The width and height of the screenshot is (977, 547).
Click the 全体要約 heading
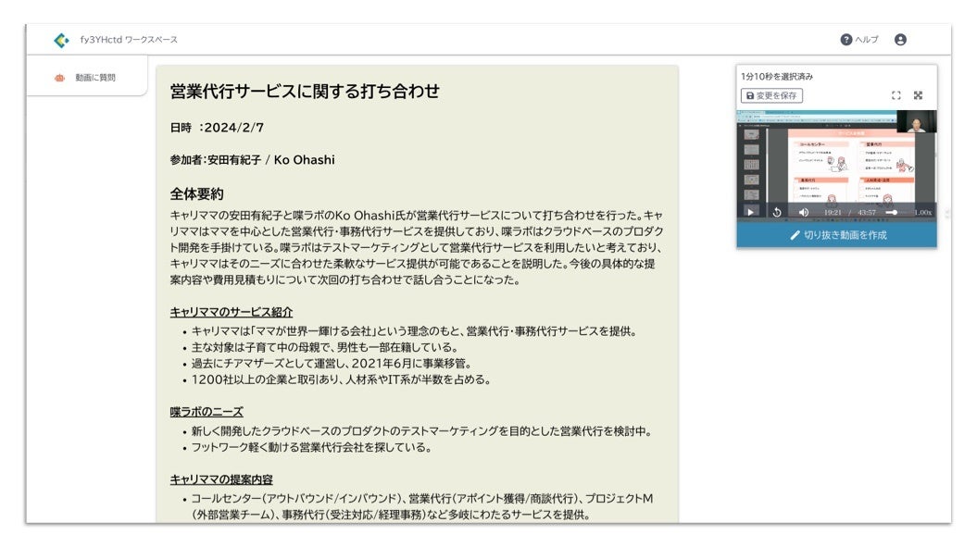(x=197, y=193)
